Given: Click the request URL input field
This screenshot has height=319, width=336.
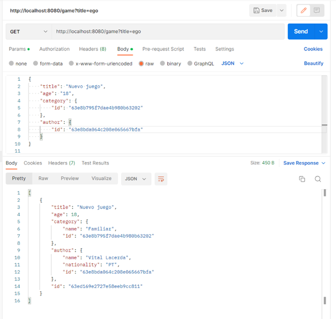Looking at the screenshot, I should [x=167, y=31].
